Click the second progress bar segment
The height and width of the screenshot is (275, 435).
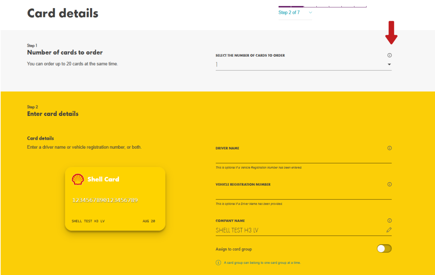[297, 6]
